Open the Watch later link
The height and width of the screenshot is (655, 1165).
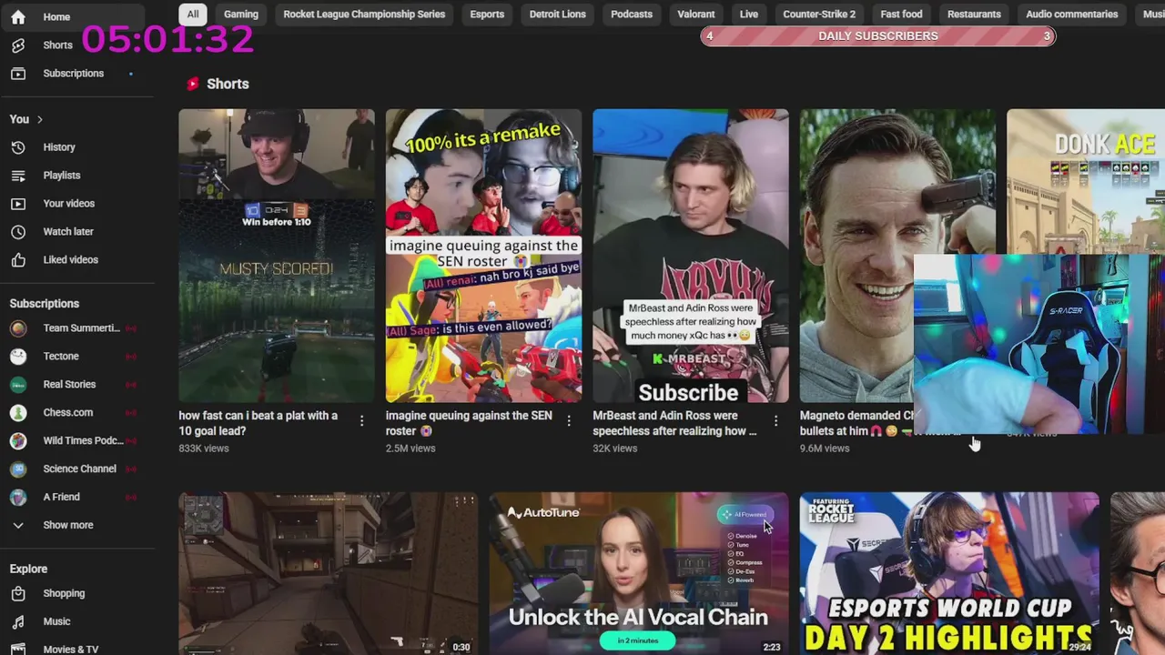coord(68,231)
